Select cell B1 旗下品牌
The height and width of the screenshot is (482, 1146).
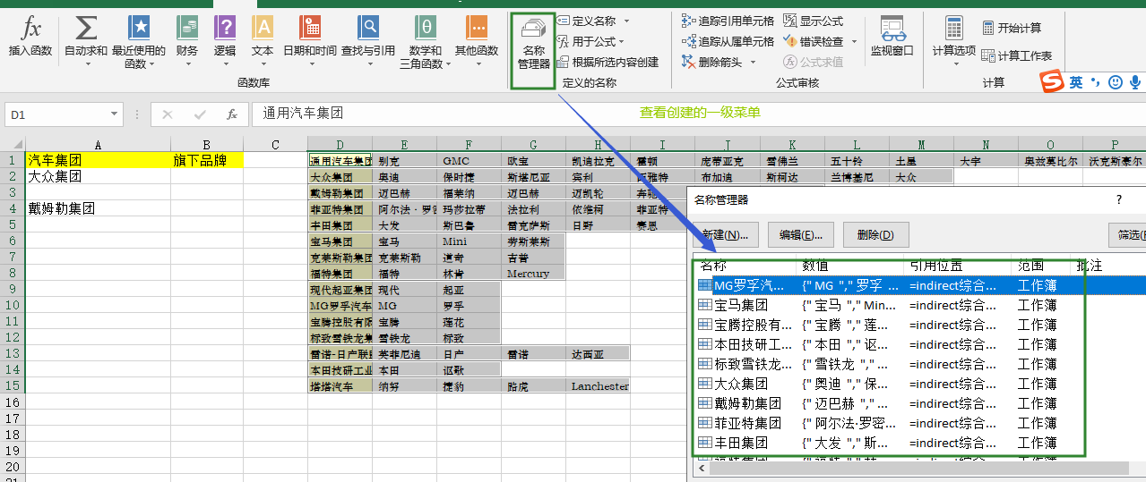[206, 160]
